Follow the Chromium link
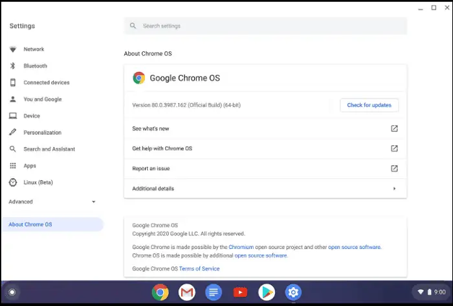 coord(241,247)
